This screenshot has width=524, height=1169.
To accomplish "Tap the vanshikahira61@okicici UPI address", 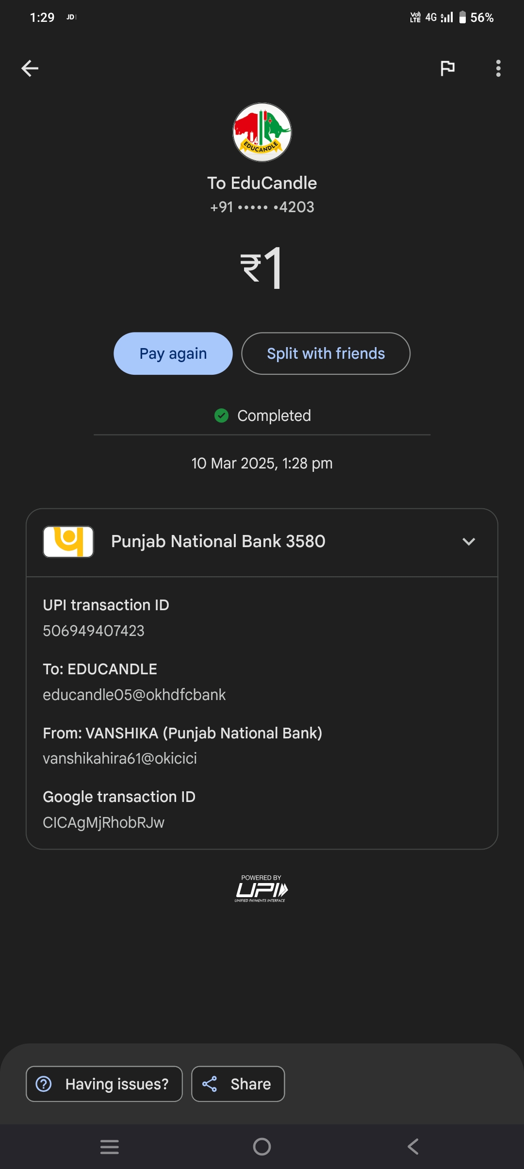I will click(x=120, y=758).
